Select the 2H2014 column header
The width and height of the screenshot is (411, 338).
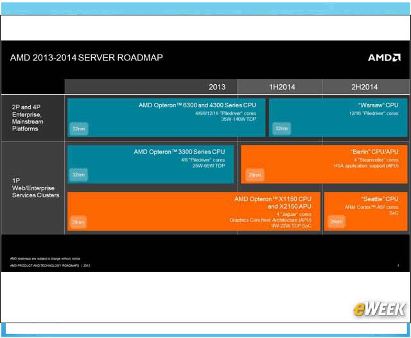[x=364, y=87]
